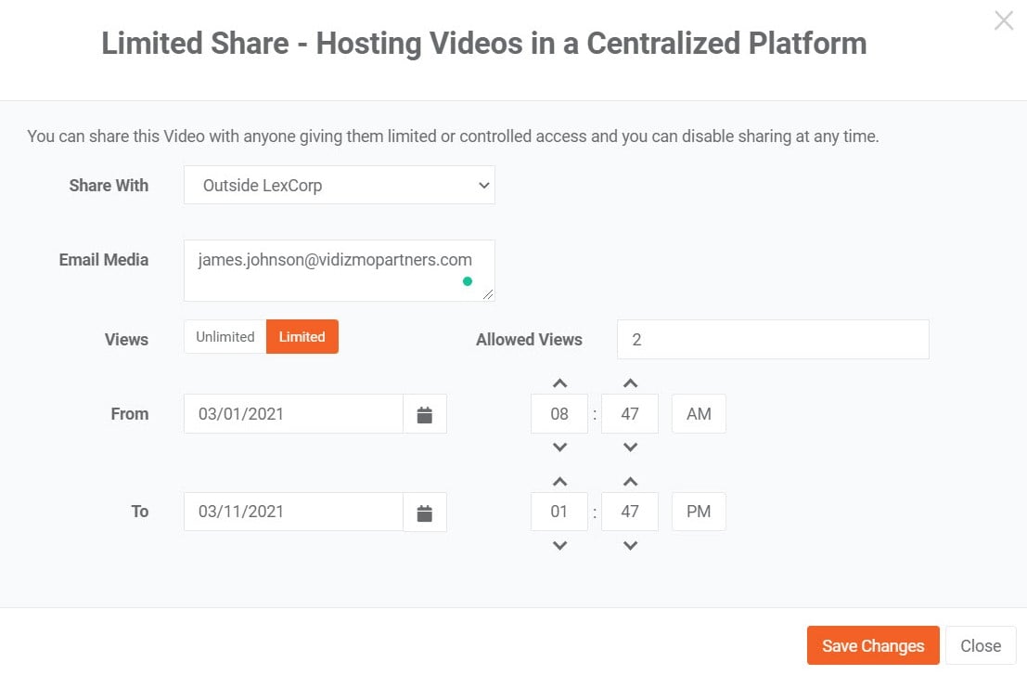This screenshot has width=1027, height=675.
Task: Keep Limited views enabled
Action: pyautogui.click(x=302, y=337)
